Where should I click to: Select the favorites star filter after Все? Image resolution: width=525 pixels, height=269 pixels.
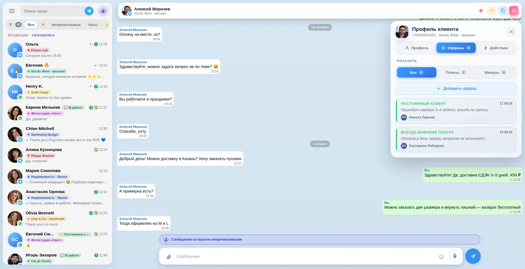(43, 25)
